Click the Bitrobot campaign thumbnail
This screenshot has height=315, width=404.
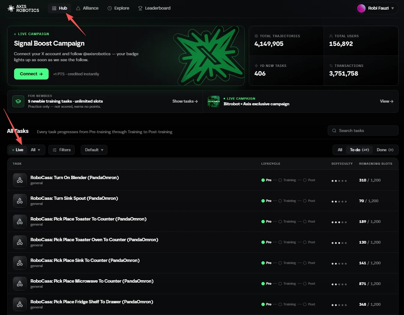214,101
